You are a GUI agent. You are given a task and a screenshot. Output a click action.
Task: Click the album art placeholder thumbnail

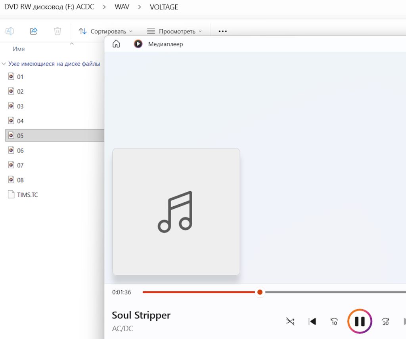pyautogui.click(x=176, y=211)
